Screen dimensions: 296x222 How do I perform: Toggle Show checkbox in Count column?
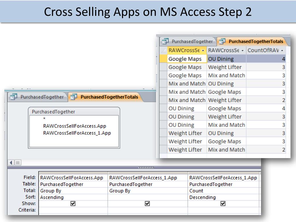pos(223,203)
